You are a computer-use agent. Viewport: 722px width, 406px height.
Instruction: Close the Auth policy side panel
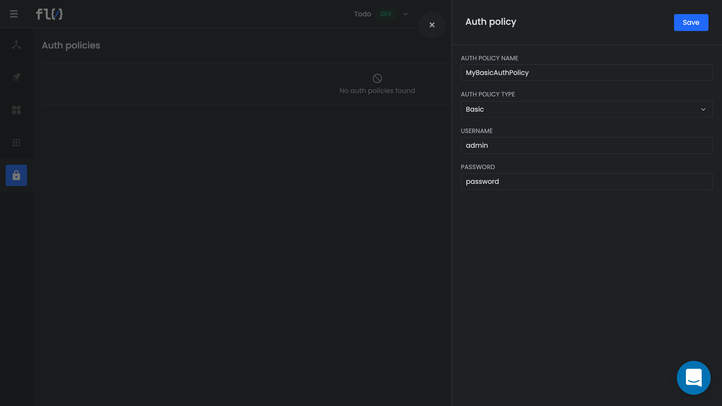click(432, 25)
